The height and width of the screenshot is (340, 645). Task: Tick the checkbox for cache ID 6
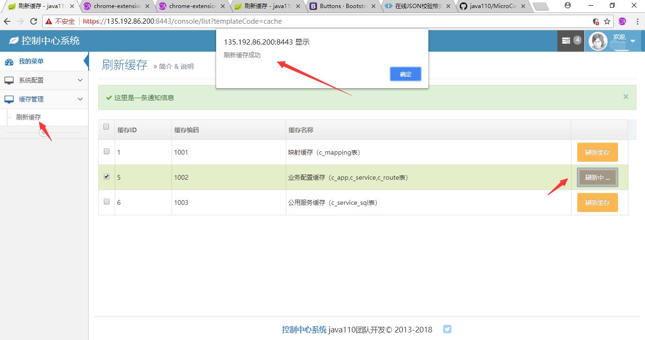[x=106, y=202]
